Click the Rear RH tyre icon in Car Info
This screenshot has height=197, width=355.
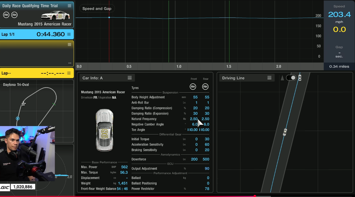(x=205, y=87)
